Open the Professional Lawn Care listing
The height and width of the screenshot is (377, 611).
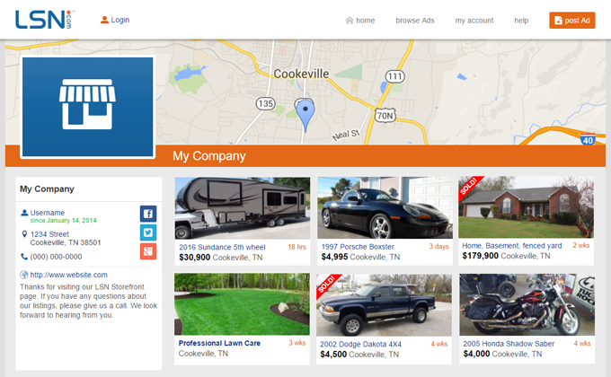coord(219,343)
